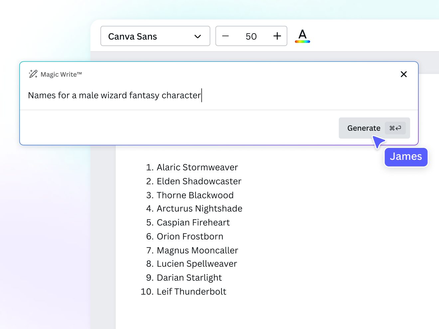Click the Magic Write™ header label
Image resolution: width=439 pixels, height=329 pixels.
coord(61,74)
